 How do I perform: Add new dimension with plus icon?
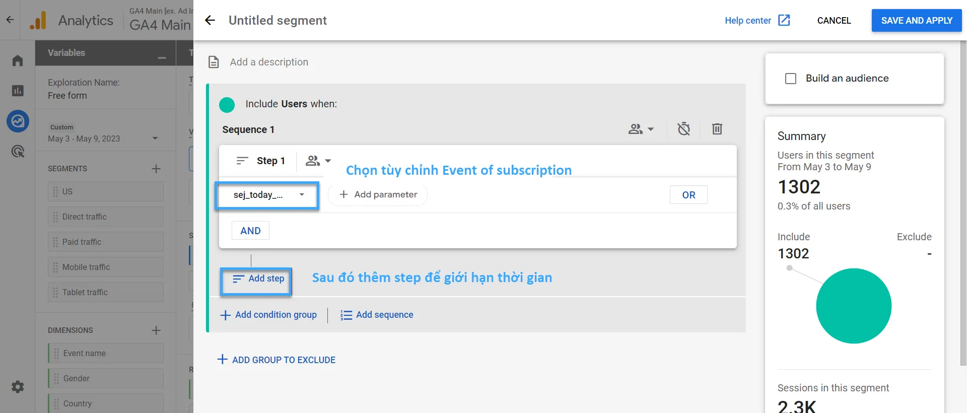pyautogui.click(x=156, y=330)
